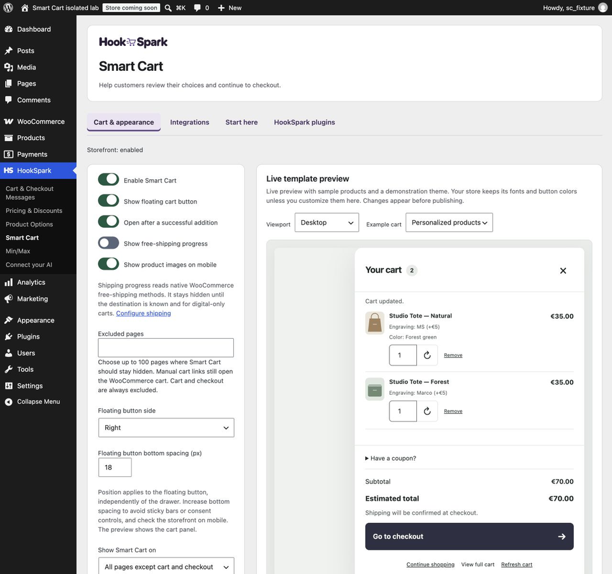This screenshot has height=574, width=612.
Task: Click the WordPress logo icon
Action: pos(8,8)
